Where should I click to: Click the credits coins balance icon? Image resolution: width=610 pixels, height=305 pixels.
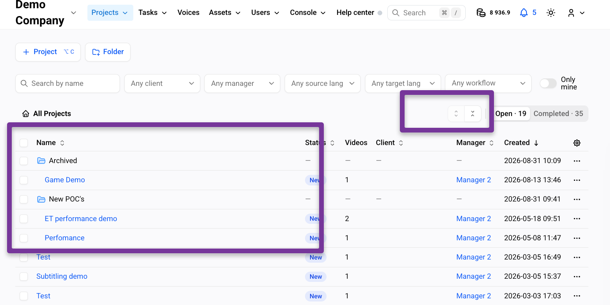click(481, 13)
